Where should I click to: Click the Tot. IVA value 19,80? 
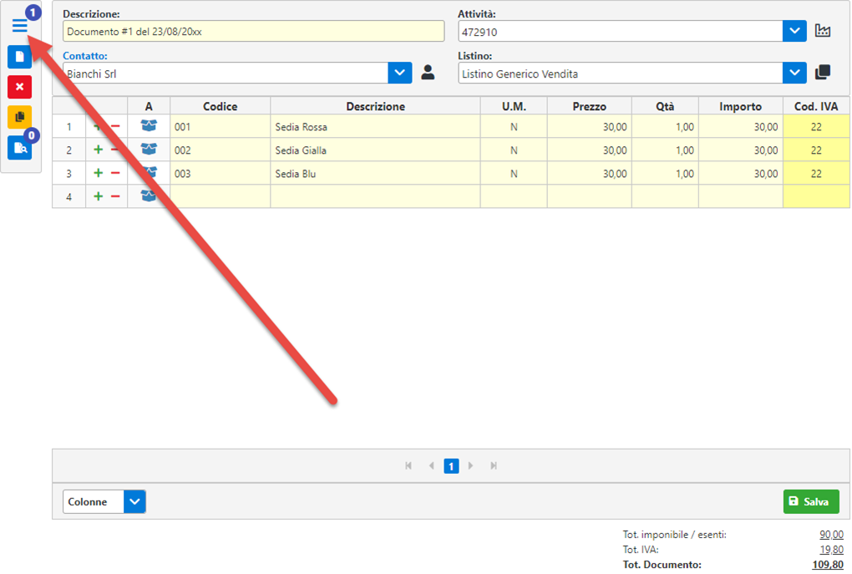831,550
